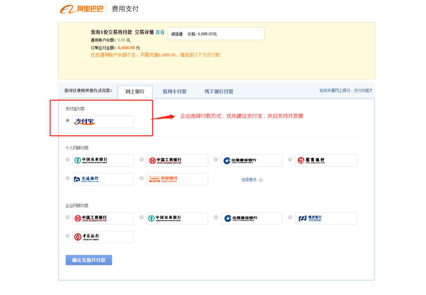Select Ping An Bank logo
The height and width of the screenshot is (295, 426).
(x=177, y=179)
